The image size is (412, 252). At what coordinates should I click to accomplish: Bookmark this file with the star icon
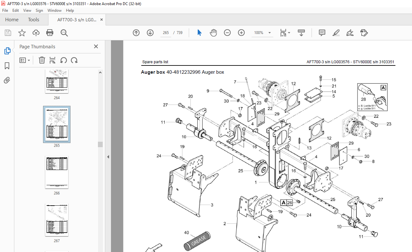click(x=22, y=33)
